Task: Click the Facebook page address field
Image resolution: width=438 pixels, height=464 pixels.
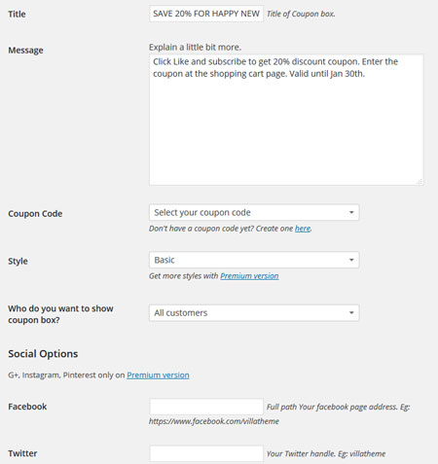Action: (x=206, y=407)
